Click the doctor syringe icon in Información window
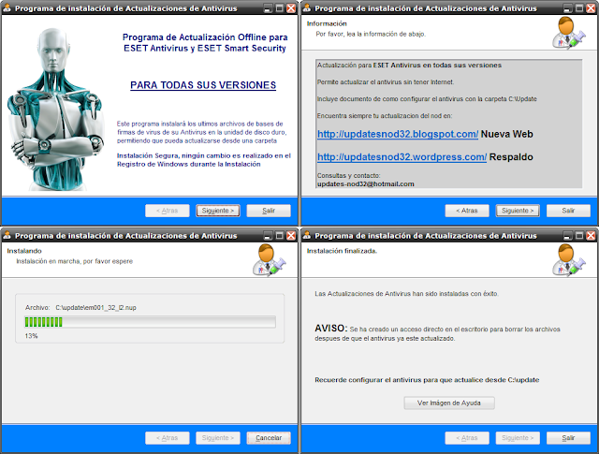599x454 pixels. pyautogui.click(x=569, y=34)
